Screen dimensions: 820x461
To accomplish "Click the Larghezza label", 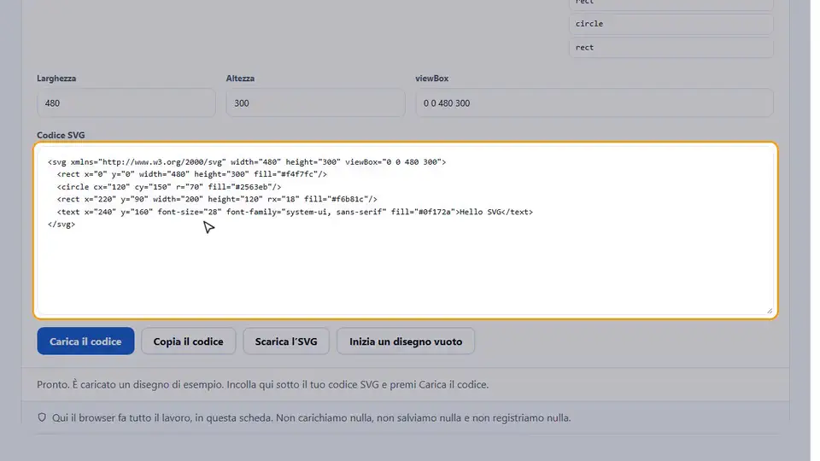I will tap(56, 79).
